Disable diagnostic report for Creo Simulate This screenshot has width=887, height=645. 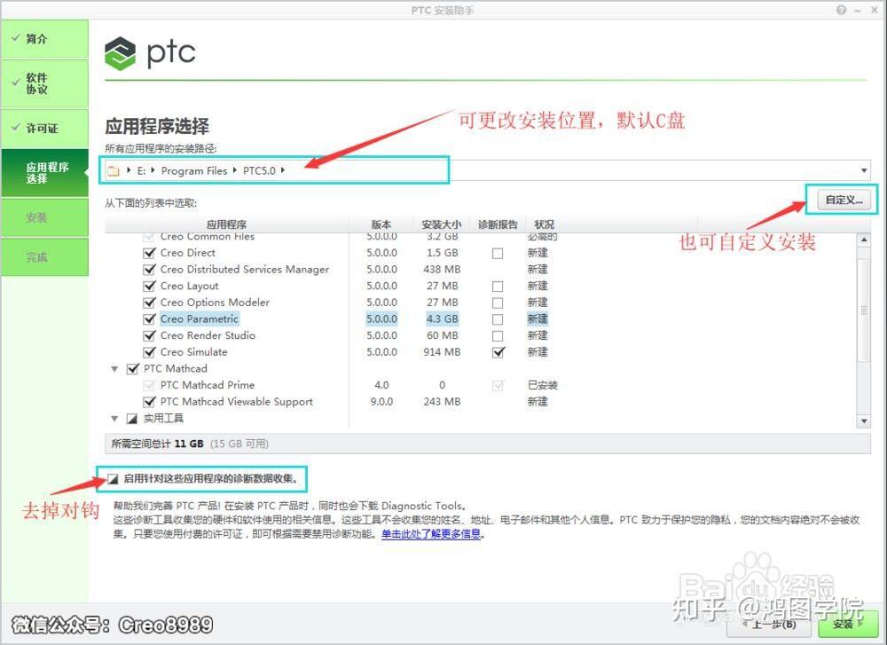click(498, 352)
